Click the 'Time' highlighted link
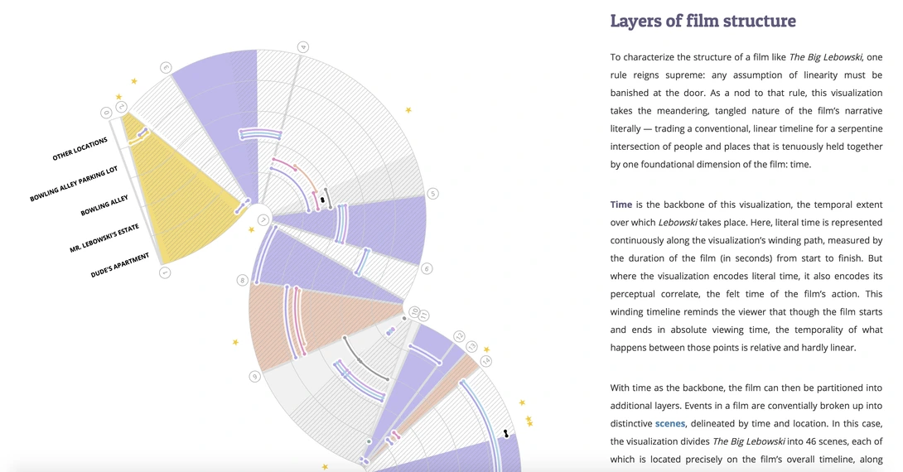903x472 pixels. click(x=621, y=205)
